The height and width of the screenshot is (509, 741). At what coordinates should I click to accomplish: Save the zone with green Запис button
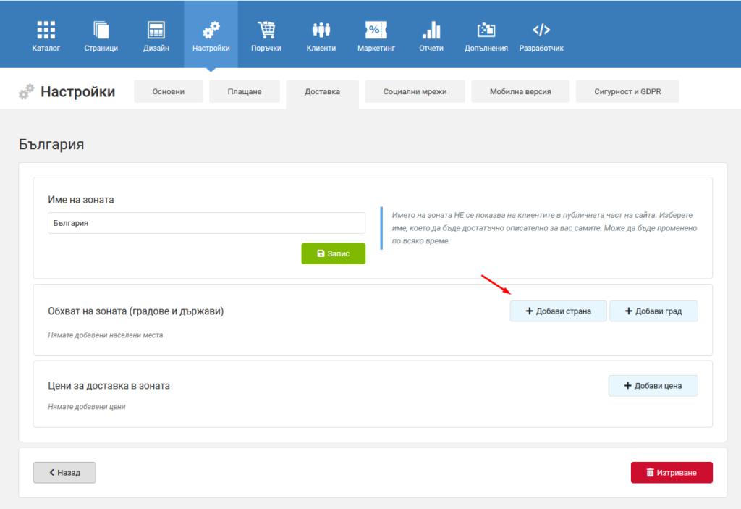[x=333, y=253]
